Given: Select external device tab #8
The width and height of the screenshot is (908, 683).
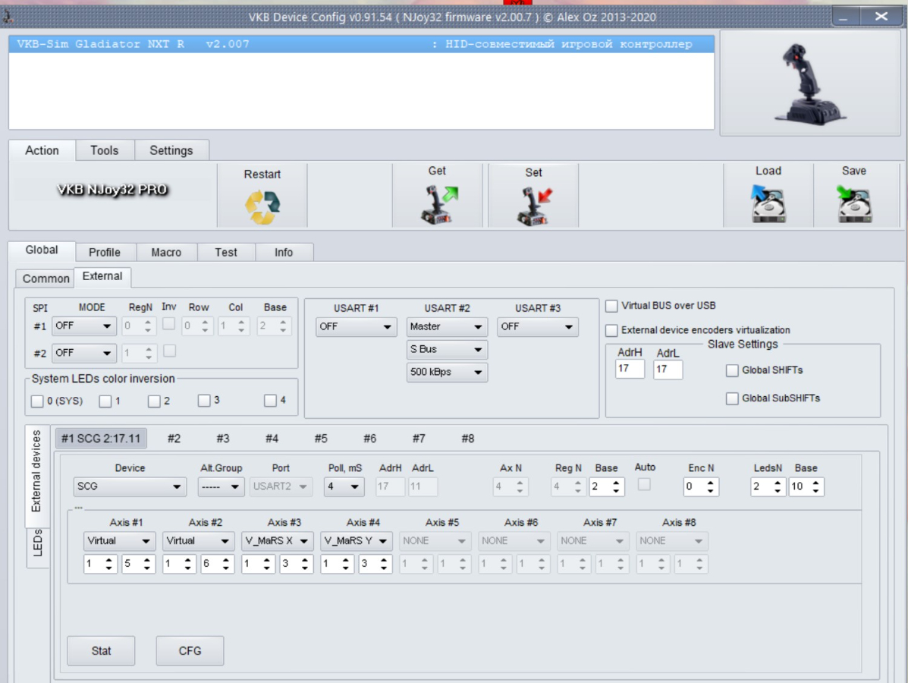Looking at the screenshot, I should tap(468, 439).
